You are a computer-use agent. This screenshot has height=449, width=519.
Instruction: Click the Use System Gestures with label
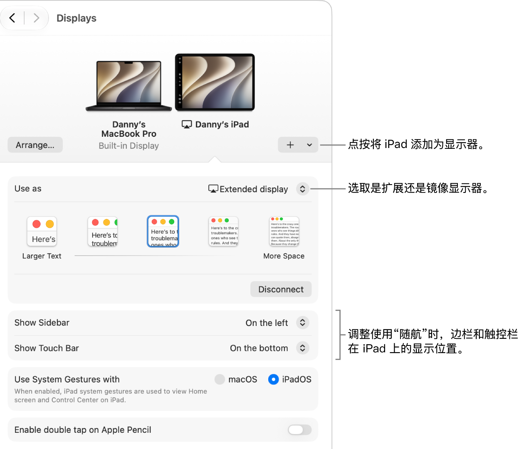[67, 379]
